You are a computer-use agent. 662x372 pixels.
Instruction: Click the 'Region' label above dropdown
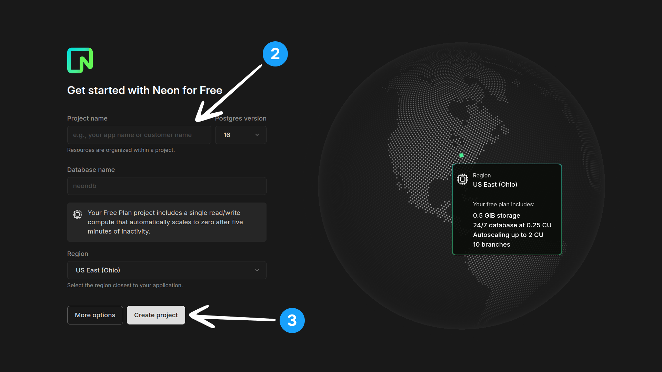[78, 254]
